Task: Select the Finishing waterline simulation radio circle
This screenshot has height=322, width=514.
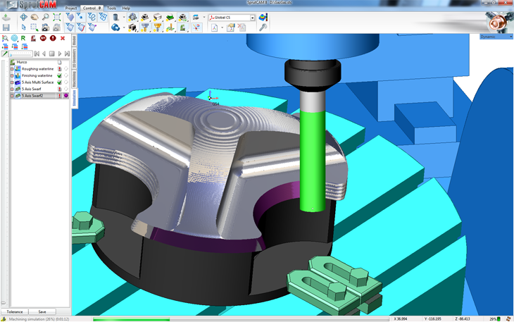Action: tap(66, 75)
